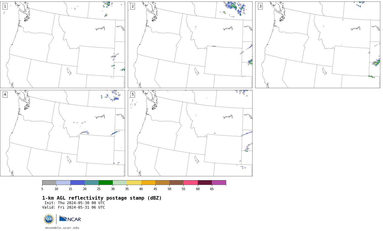
Task: Click the teal 20-25 dBZ swatch
Action: coord(92,183)
